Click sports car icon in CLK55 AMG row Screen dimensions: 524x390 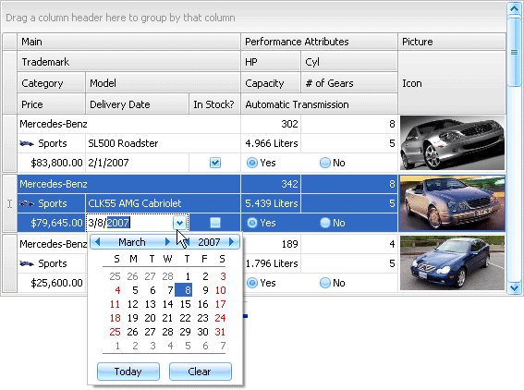click(x=27, y=203)
